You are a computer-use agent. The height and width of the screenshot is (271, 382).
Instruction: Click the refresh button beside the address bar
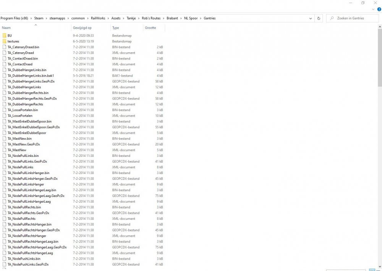[x=319, y=18]
